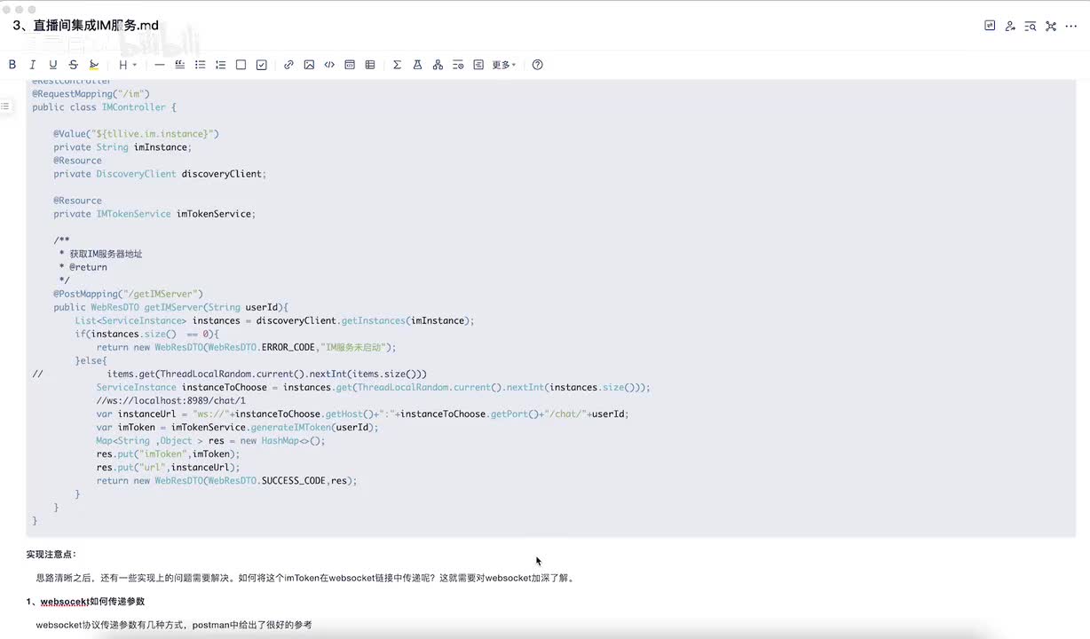Toggle strikethrough formatting
1090x639 pixels.
(74, 65)
